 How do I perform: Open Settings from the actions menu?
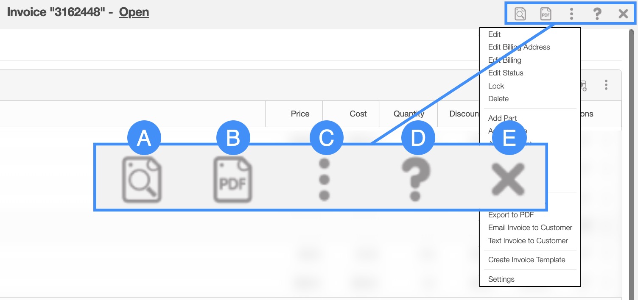[x=501, y=279]
